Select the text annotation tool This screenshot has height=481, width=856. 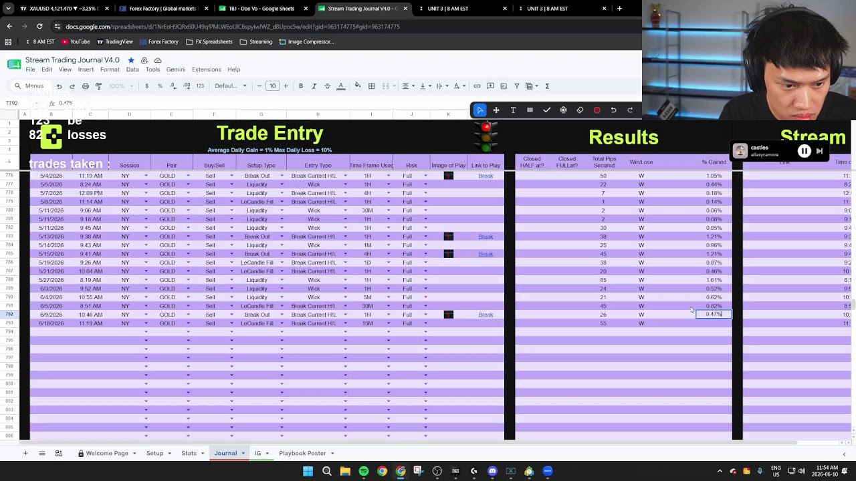[513, 110]
